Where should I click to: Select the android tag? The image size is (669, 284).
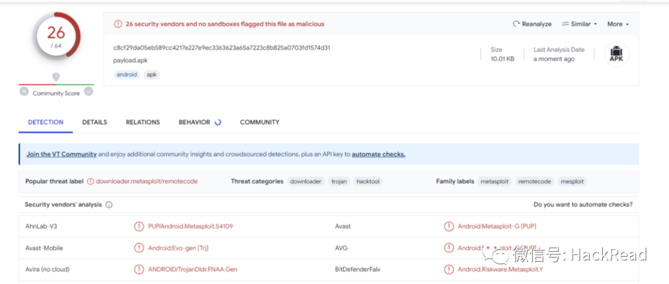tap(127, 75)
